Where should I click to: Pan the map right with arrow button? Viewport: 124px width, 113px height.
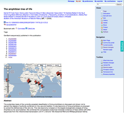pos(10,67)
